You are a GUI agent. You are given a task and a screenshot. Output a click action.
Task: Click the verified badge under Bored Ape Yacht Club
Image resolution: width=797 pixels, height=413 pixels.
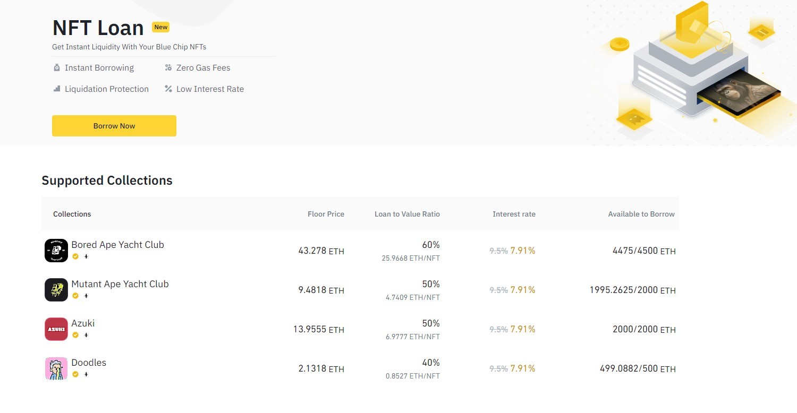pos(75,256)
